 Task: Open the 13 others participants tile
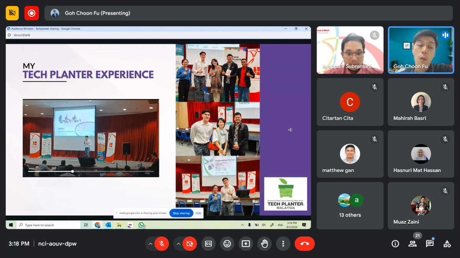(350, 206)
